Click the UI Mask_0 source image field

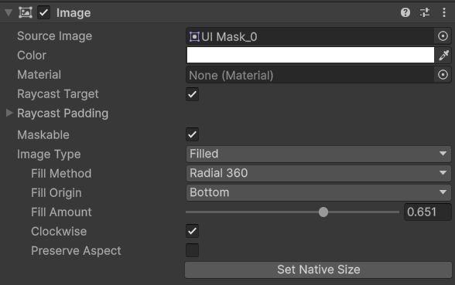(310, 36)
